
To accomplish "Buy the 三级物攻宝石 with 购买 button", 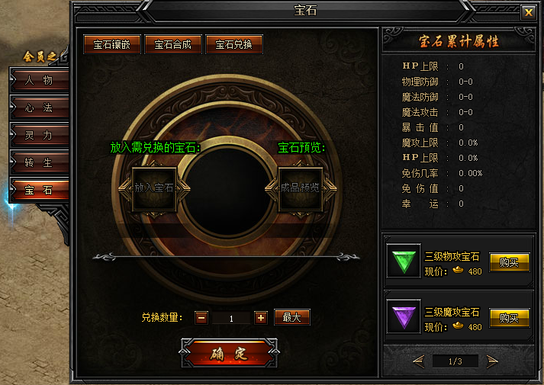I will pyautogui.click(x=510, y=262).
